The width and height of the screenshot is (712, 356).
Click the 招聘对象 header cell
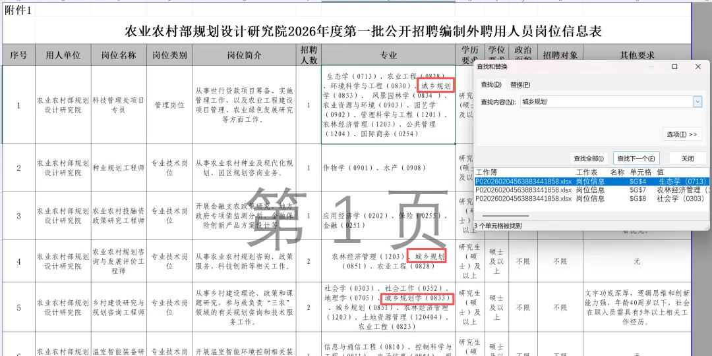tap(560, 52)
